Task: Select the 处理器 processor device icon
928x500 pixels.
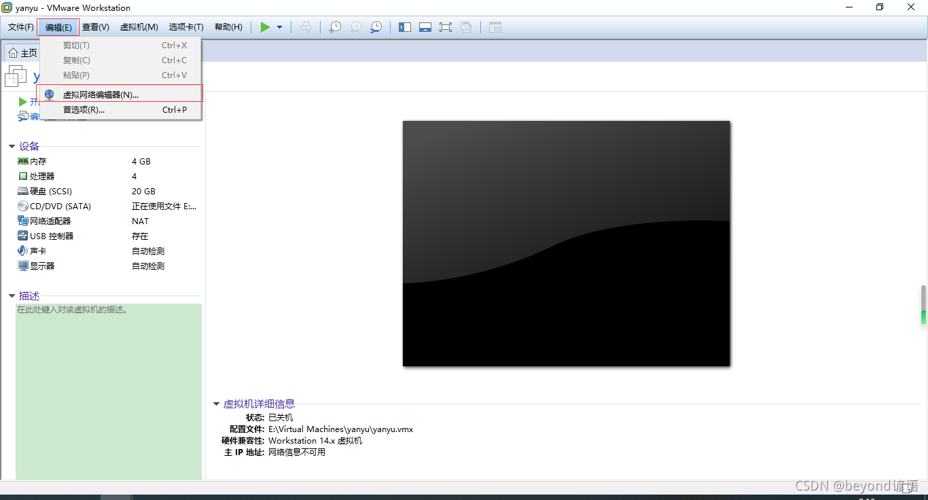Action: pyautogui.click(x=23, y=176)
